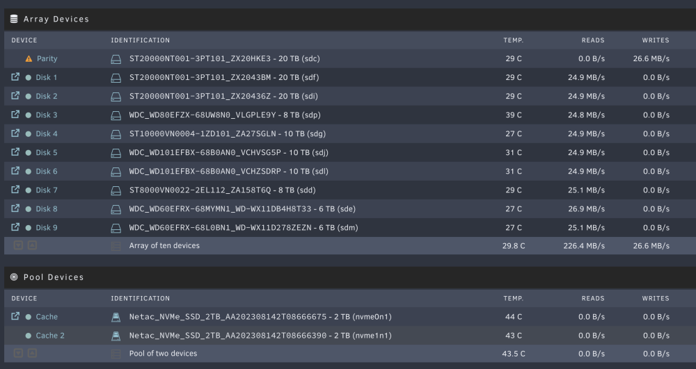
Task: Collapse array rows with down arrow
Action: pos(18,245)
